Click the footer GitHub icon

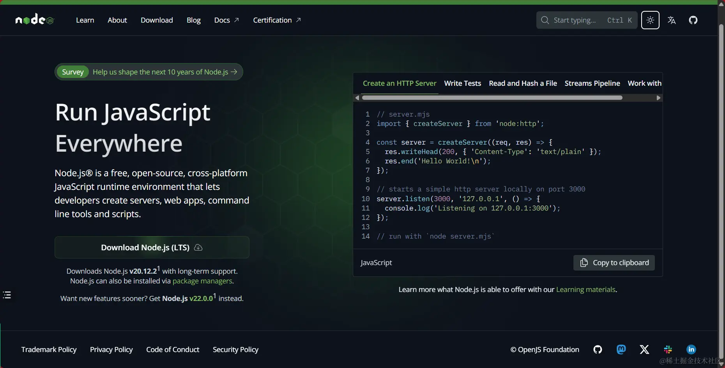(x=598, y=349)
